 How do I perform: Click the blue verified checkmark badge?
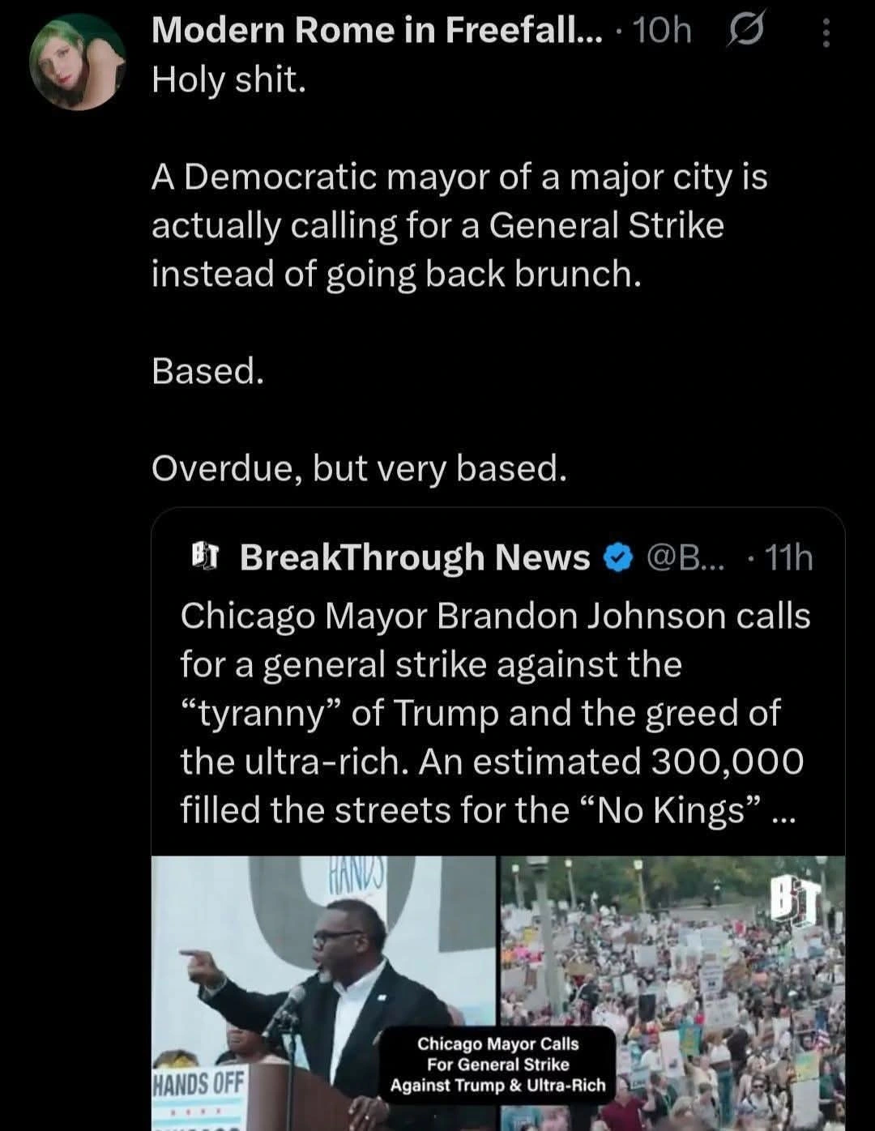pos(618,557)
